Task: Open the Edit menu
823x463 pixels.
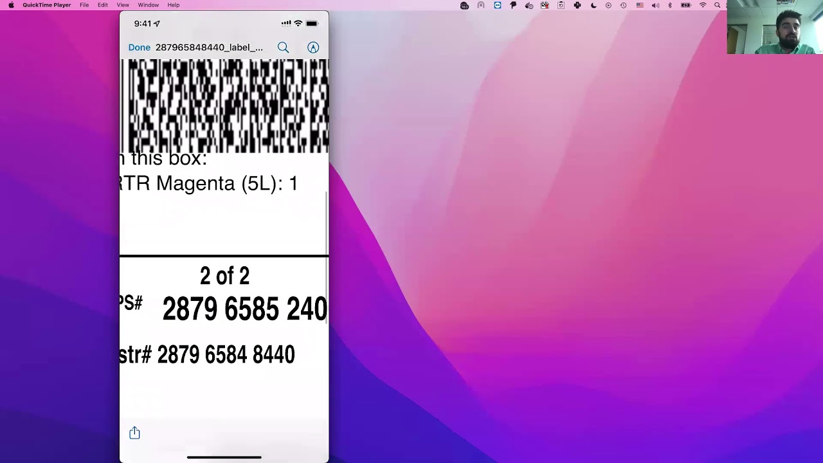Action: click(103, 5)
